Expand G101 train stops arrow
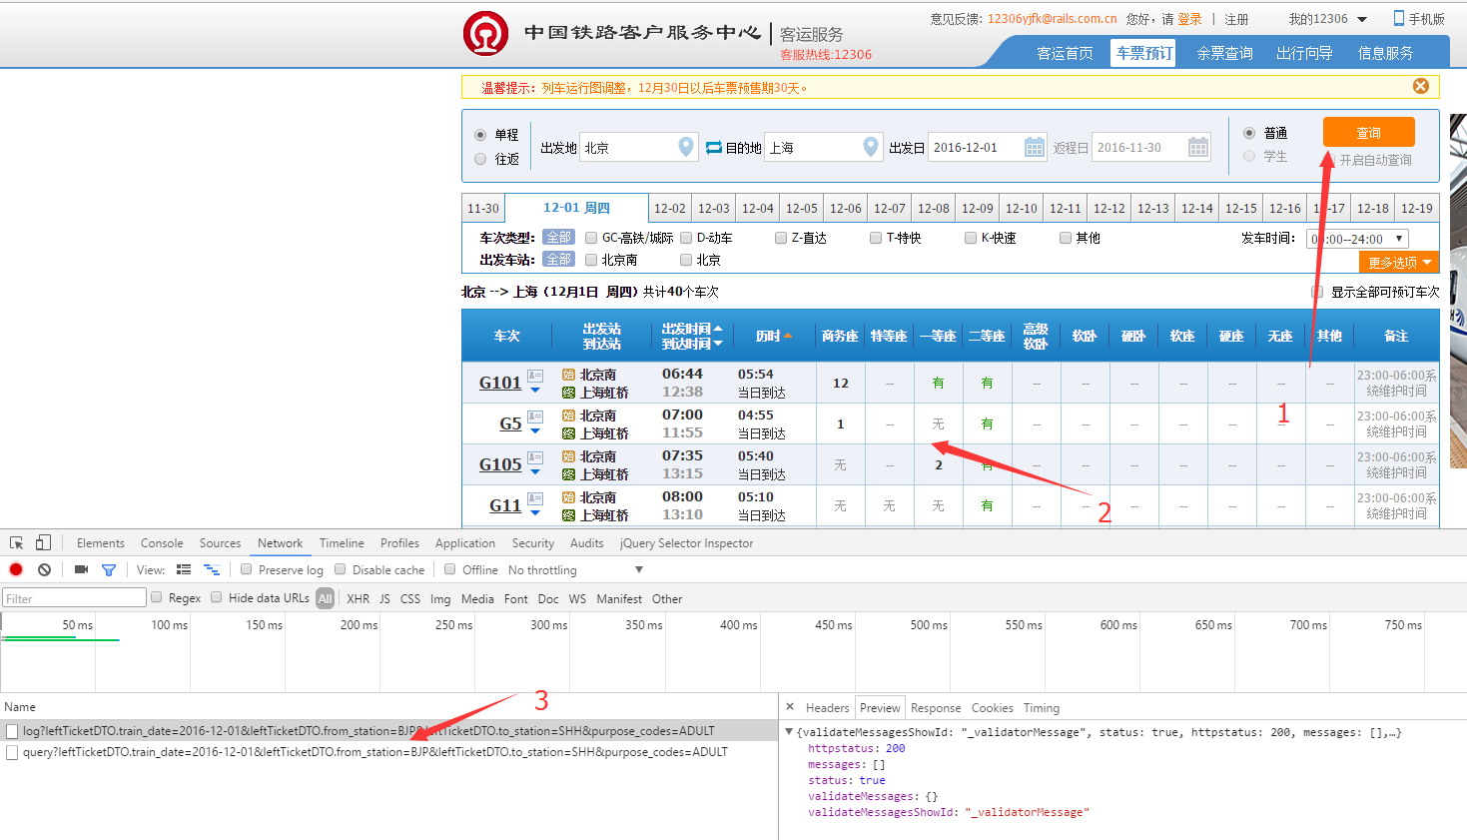Screen dimensions: 1467x840 535,391
